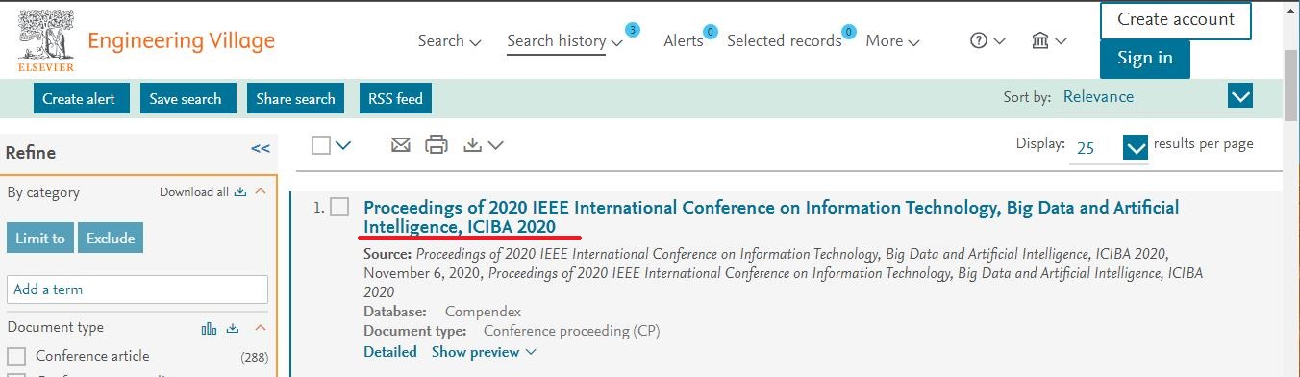This screenshot has height=377, width=1300.
Task: Tick the select-all results checkbox
Action: tap(321, 145)
